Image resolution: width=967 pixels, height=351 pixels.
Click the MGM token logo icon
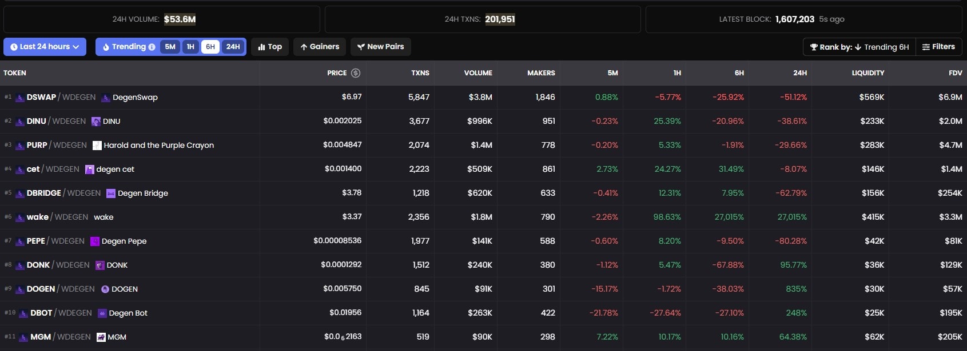point(101,337)
